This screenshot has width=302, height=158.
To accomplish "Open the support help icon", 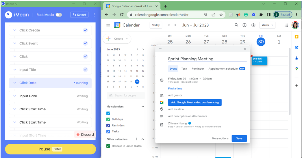I will click(x=244, y=25).
